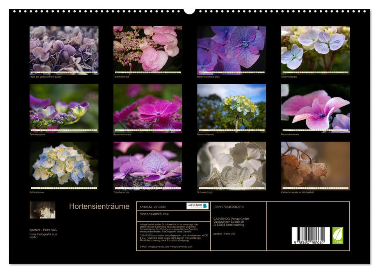
Task: Open the frosted dried blossoms thumbnail
Action: pyautogui.click(x=64, y=50)
